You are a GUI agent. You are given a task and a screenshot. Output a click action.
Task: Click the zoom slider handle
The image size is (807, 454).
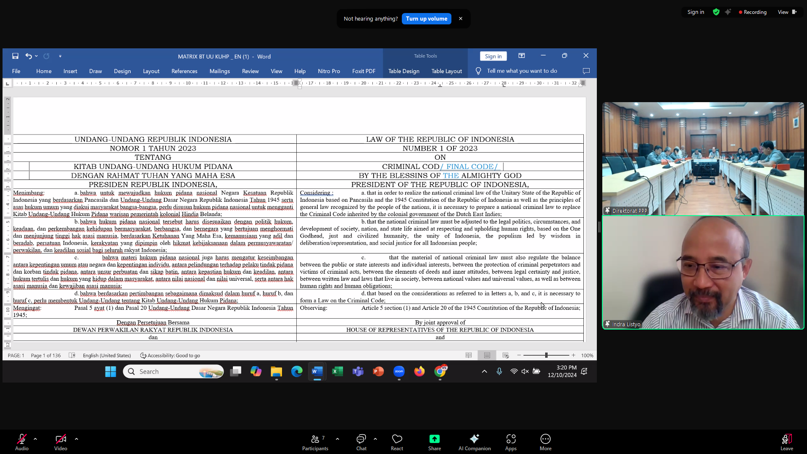click(x=546, y=355)
